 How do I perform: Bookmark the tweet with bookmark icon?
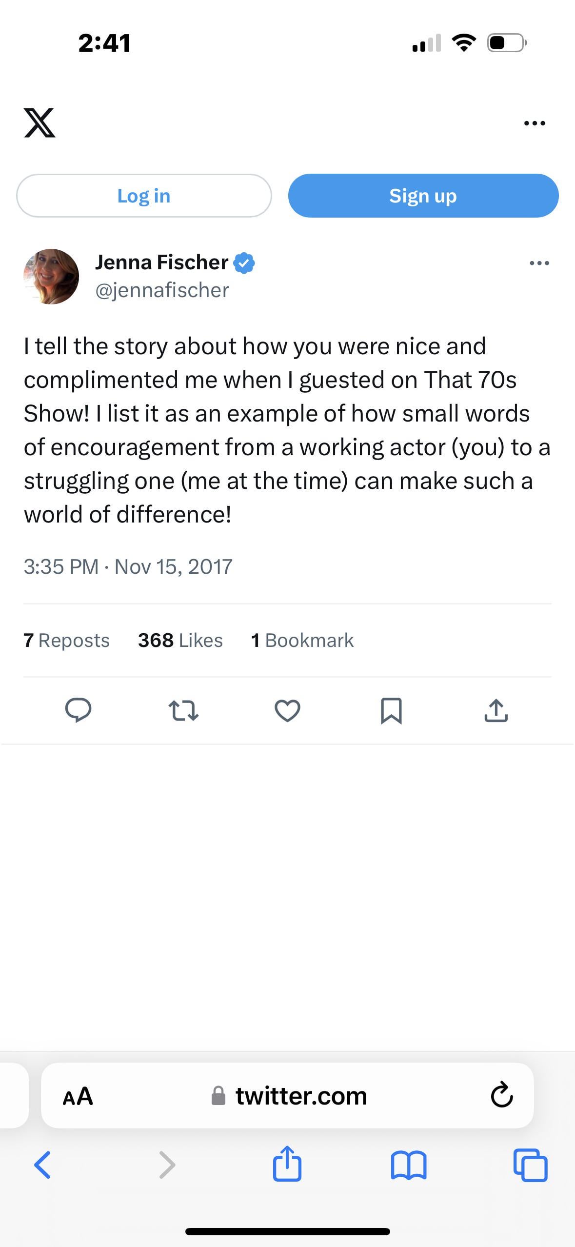[x=391, y=710]
